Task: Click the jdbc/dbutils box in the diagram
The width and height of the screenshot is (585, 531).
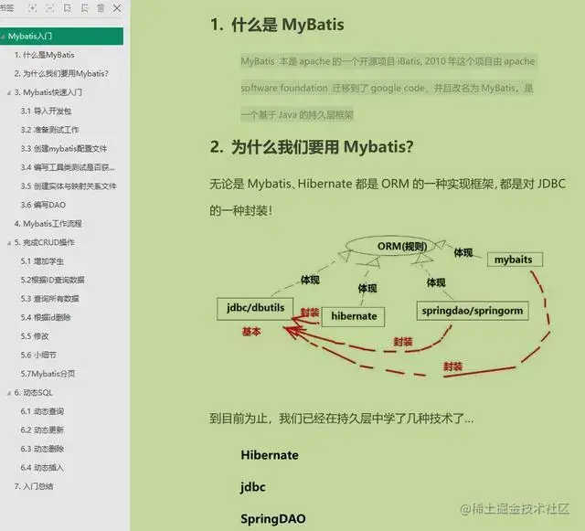Action: (255, 308)
